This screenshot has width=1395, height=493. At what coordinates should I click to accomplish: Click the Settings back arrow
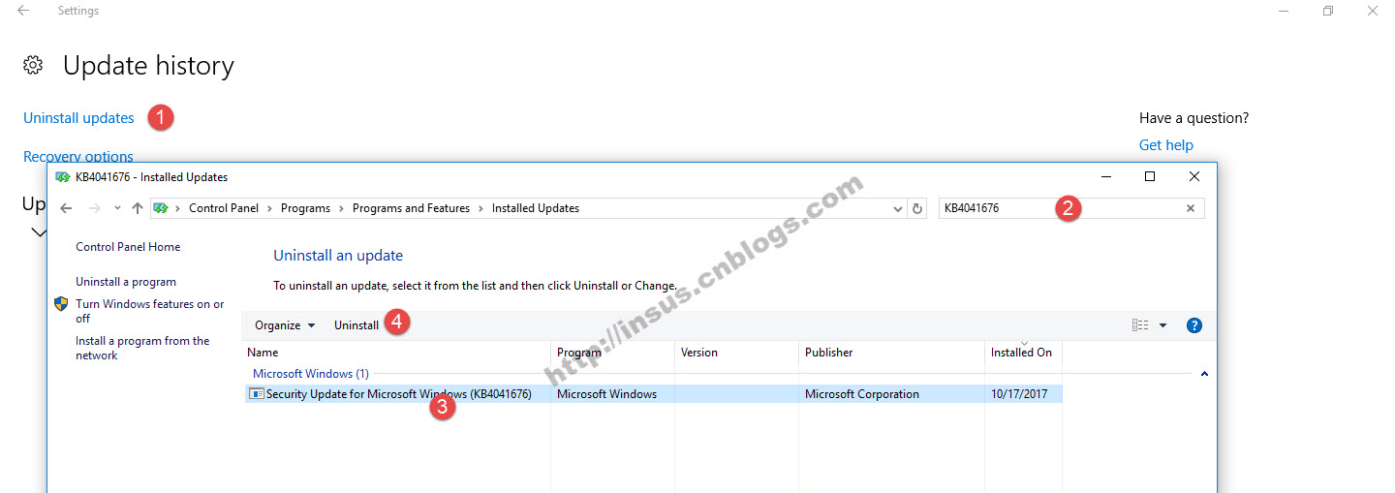(23, 11)
